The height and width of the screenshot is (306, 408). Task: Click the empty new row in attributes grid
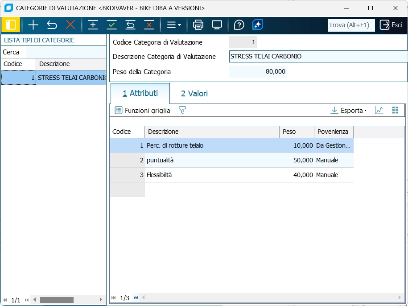[x=231, y=190]
